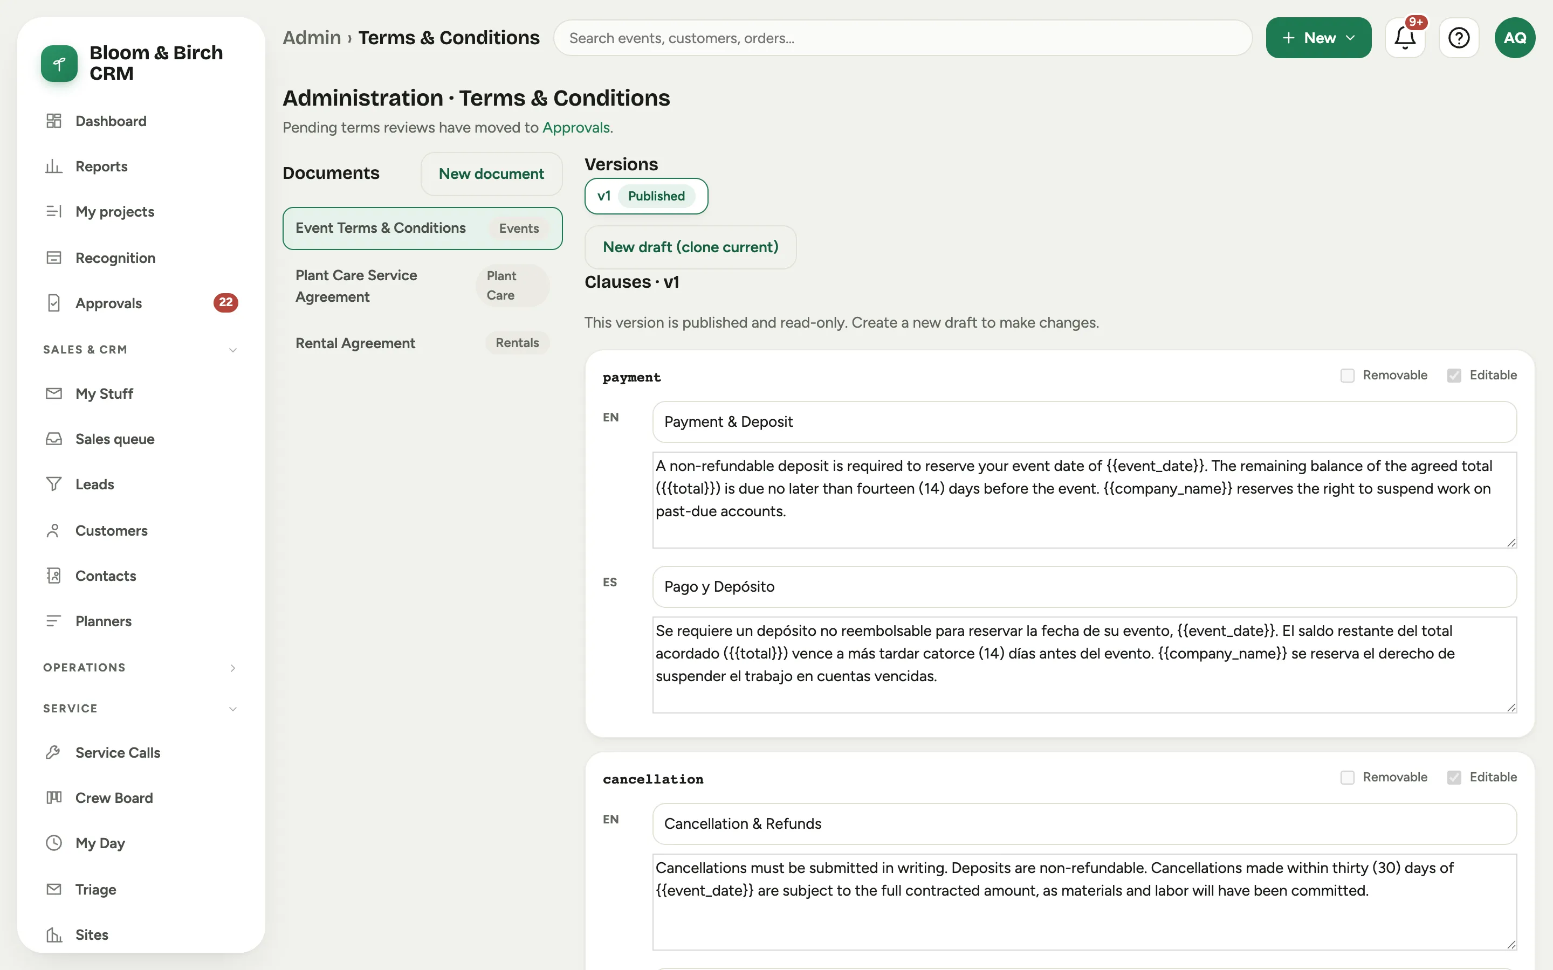Click the Payment & Deposit title field

[1084, 421]
